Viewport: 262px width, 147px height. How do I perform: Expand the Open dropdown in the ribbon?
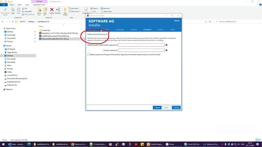tap(95, 8)
